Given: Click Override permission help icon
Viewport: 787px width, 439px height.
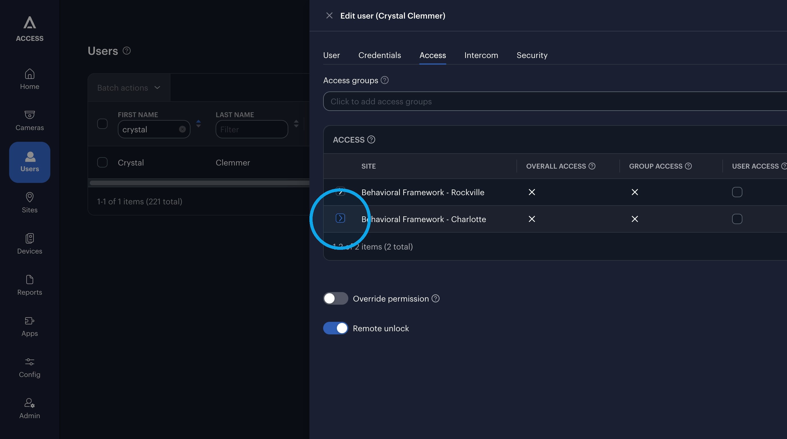Looking at the screenshot, I should click(436, 299).
